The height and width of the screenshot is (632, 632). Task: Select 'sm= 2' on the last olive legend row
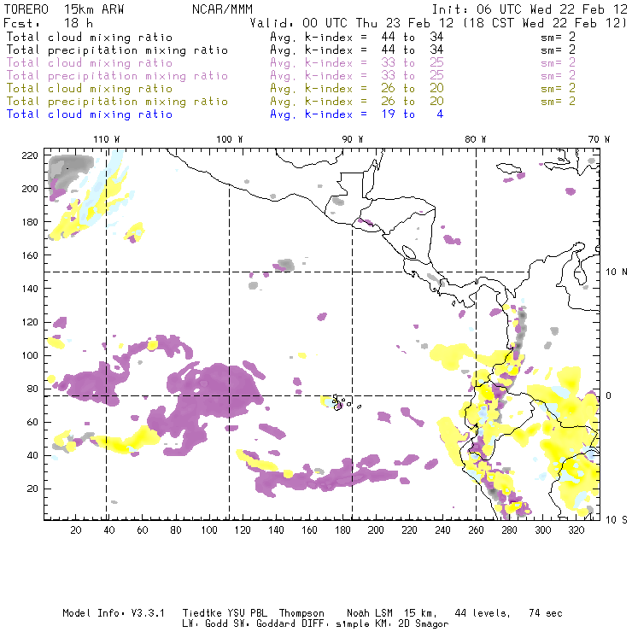click(558, 102)
